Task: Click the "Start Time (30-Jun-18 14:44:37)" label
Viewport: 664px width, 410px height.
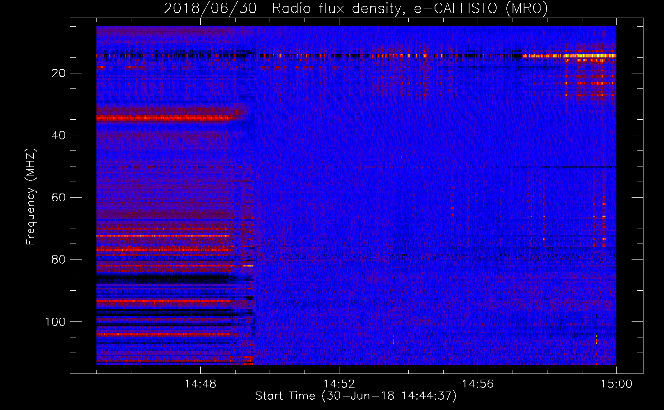Action: (356, 396)
